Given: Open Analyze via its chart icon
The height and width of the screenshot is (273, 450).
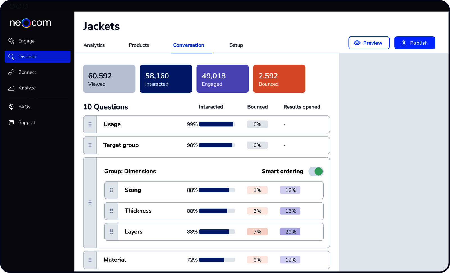Looking at the screenshot, I should 12,88.
